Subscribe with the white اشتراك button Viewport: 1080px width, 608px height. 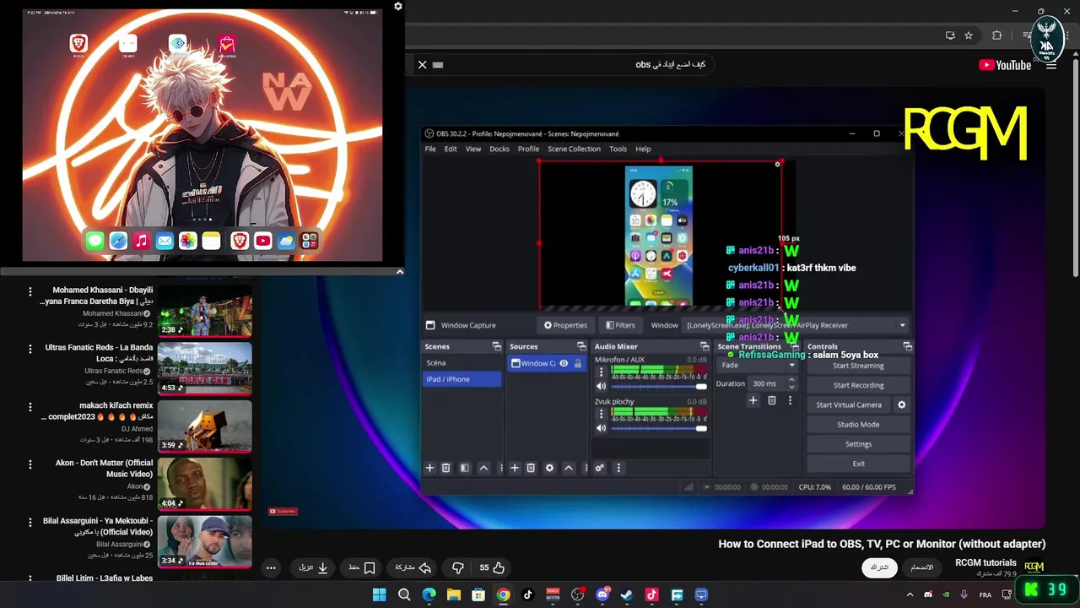(x=880, y=567)
